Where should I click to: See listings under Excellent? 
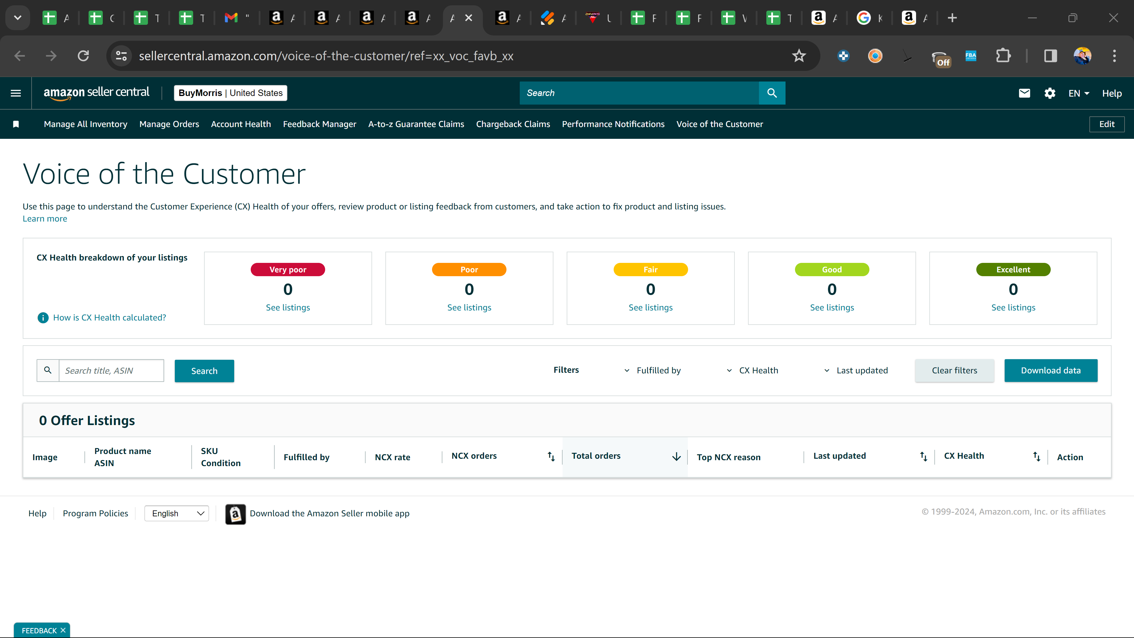(x=1014, y=307)
